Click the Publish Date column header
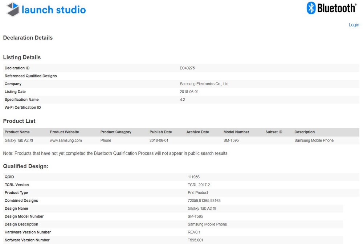This screenshot has height=244, width=363. click(160, 132)
